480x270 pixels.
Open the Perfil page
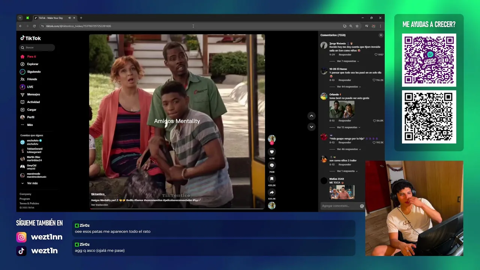click(x=27, y=117)
